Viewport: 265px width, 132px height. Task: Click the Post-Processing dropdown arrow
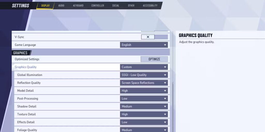coord(165,99)
